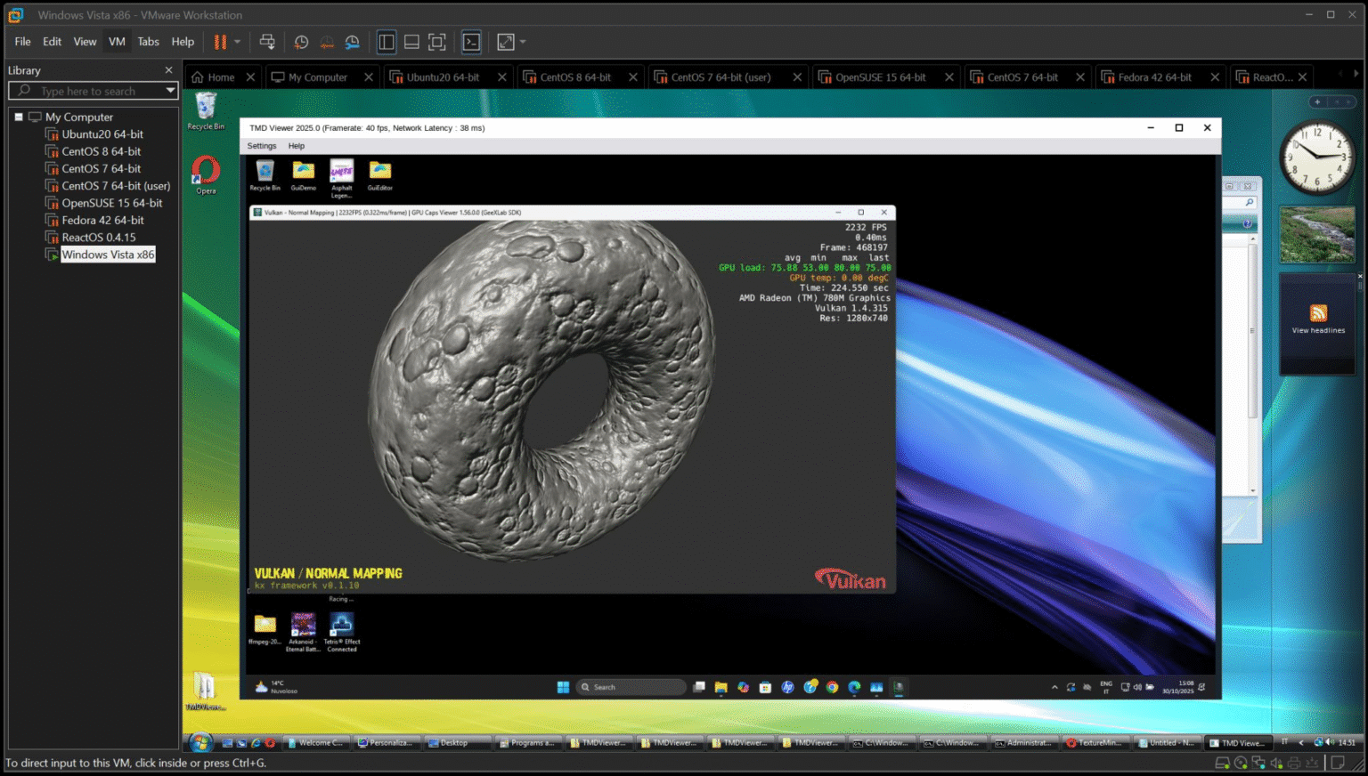Click the Opera icon on Vista desktop

click(x=206, y=174)
